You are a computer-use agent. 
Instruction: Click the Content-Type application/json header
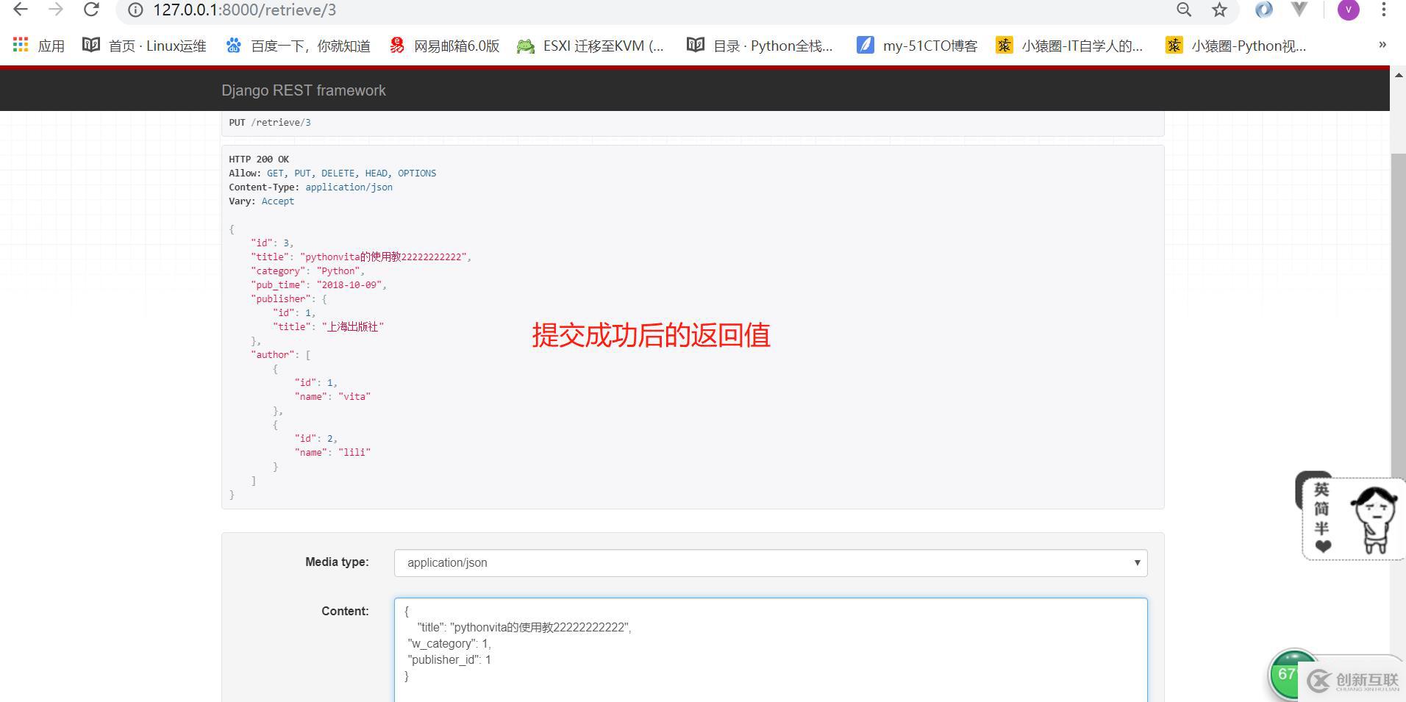click(310, 187)
